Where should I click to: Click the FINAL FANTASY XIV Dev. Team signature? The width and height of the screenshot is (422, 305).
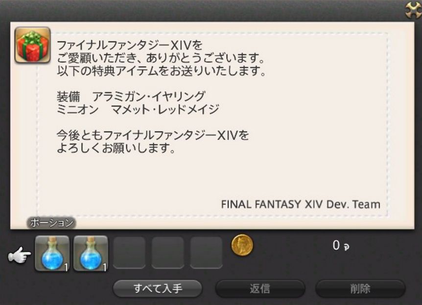click(301, 204)
